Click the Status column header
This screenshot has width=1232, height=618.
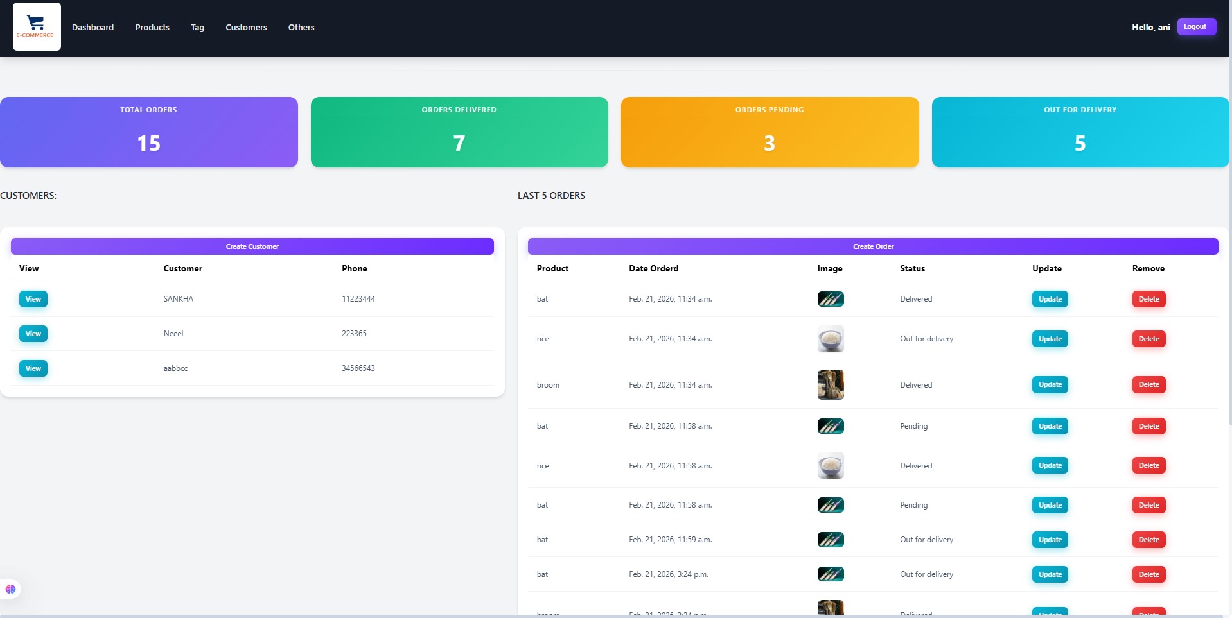click(912, 268)
